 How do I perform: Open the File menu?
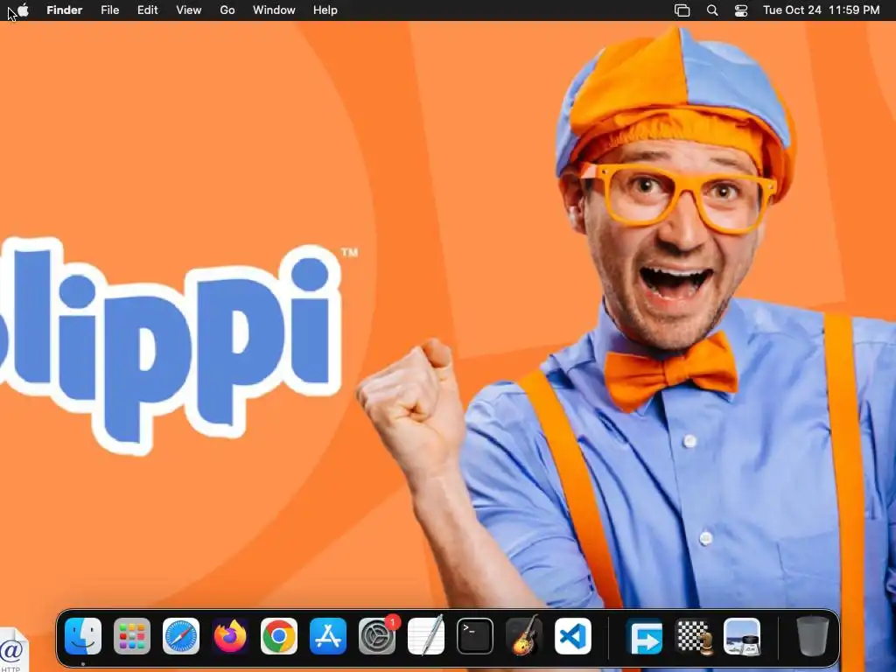[109, 10]
